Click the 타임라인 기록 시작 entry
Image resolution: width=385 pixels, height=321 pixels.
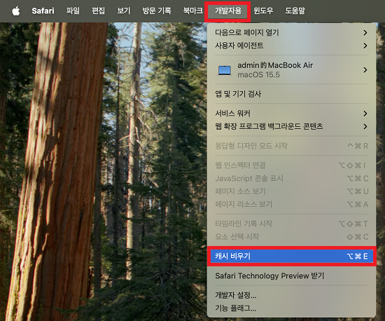click(291, 224)
